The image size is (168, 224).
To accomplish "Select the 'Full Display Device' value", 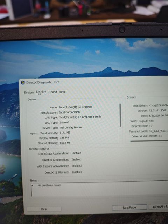I will tap(71, 127).
